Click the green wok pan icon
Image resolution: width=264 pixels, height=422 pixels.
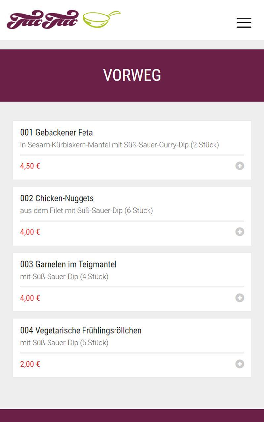pos(101,19)
